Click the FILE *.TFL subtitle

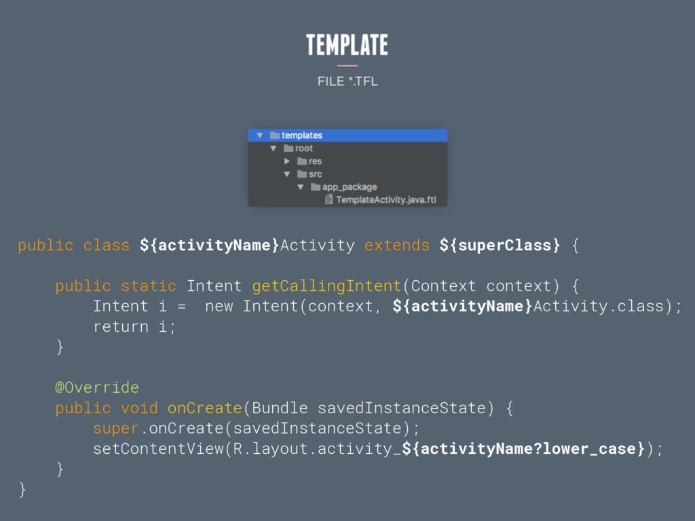(347, 81)
